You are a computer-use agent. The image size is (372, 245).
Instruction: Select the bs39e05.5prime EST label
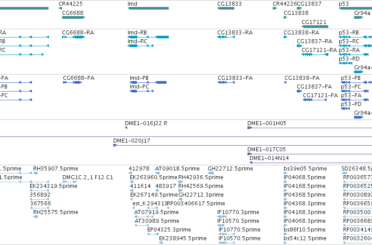click(305, 169)
